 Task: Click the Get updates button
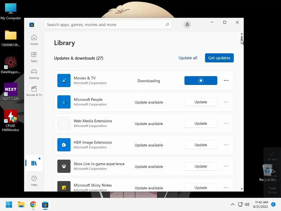[219, 58]
